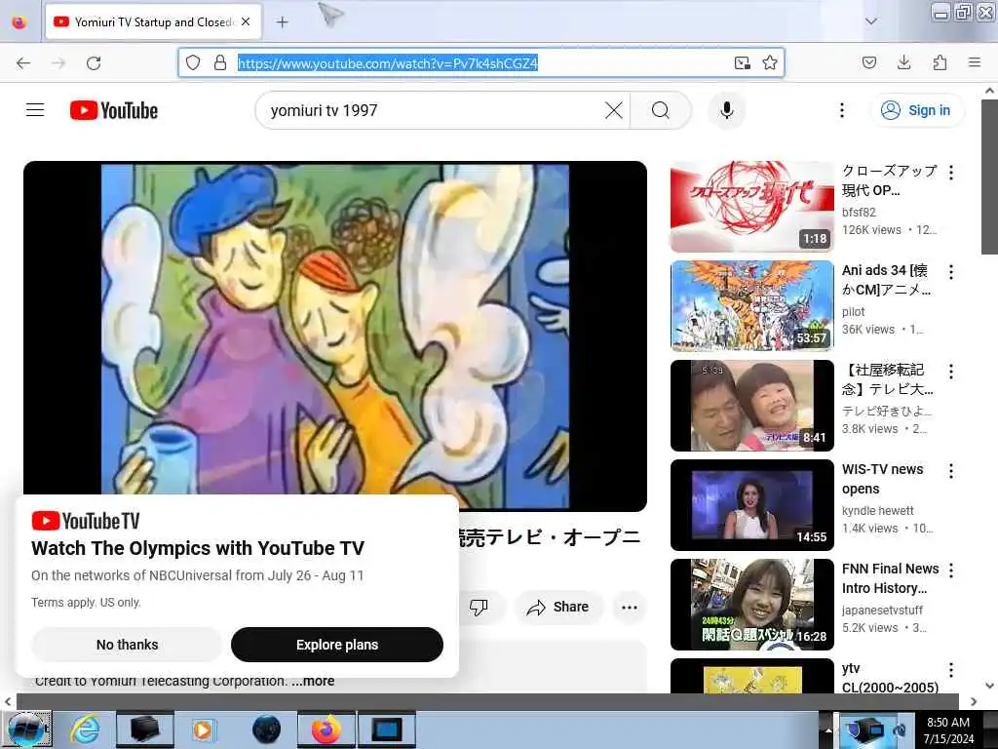The image size is (998, 749).
Task: Open options menu for FNN Final News video
Action: pyautogui.click(x=951, y=570)
